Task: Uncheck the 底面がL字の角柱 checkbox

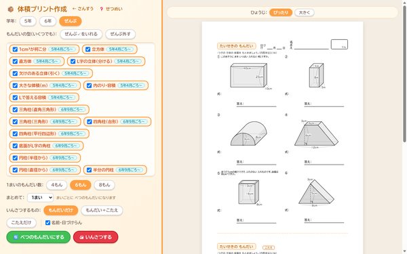Action: click(x=15, y=146)
